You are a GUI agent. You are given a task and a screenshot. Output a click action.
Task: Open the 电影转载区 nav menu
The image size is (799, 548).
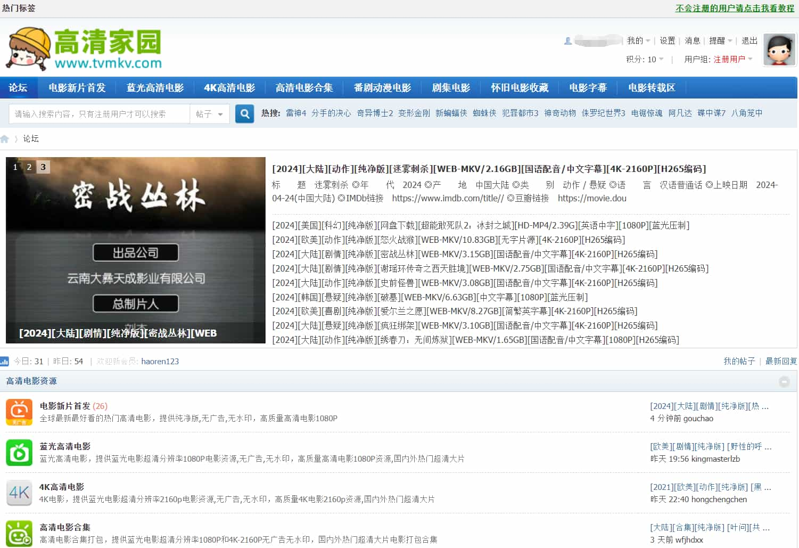[x=652, y=88]
